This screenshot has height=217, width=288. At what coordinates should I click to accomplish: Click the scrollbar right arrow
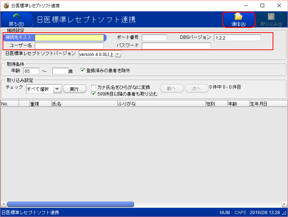pos(284,204)
